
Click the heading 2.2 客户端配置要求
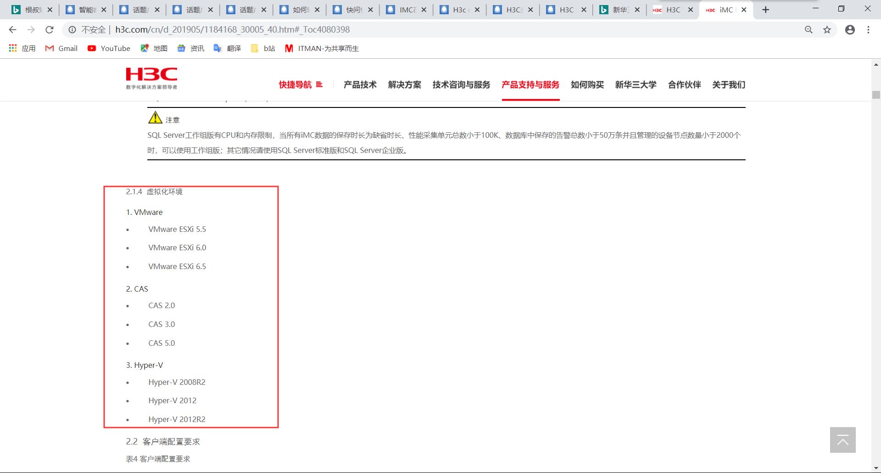click(163, 441)
